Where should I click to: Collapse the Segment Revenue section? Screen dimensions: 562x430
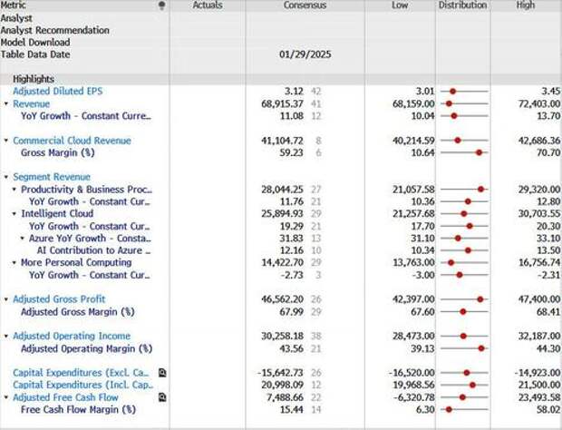click(6, 177)
